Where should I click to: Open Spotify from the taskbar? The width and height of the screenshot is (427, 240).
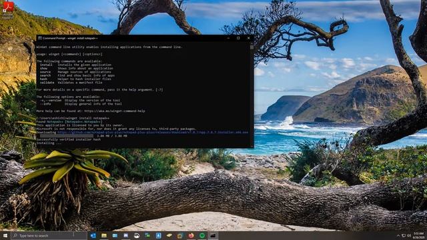point(202,235)
